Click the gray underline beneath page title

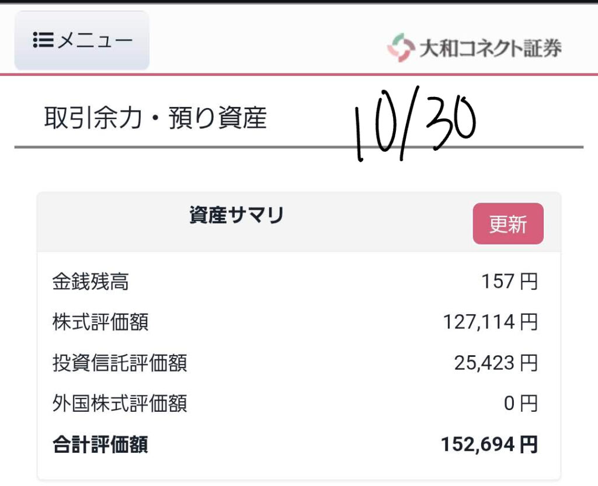[x=175, y=147]
